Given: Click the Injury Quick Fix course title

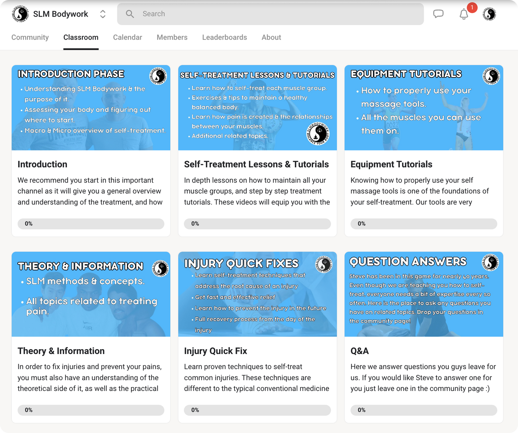Looking at the screenshot, I should tap(215, 351).
